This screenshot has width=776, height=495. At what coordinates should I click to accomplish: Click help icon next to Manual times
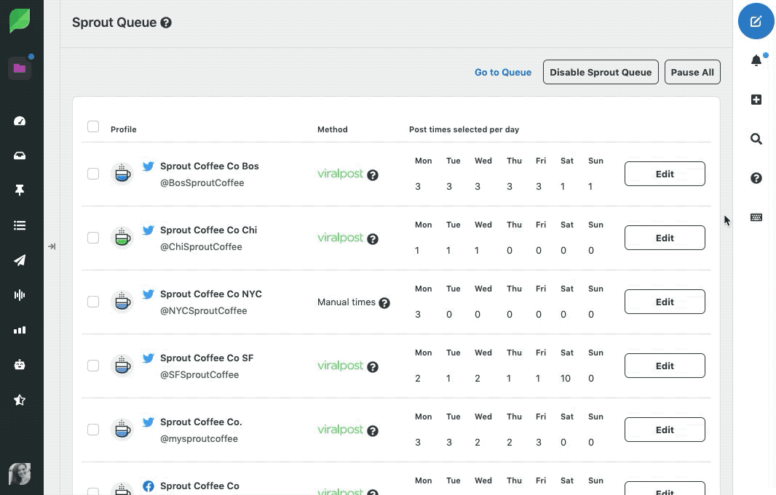pyautogui.click(x=384, y=303)
